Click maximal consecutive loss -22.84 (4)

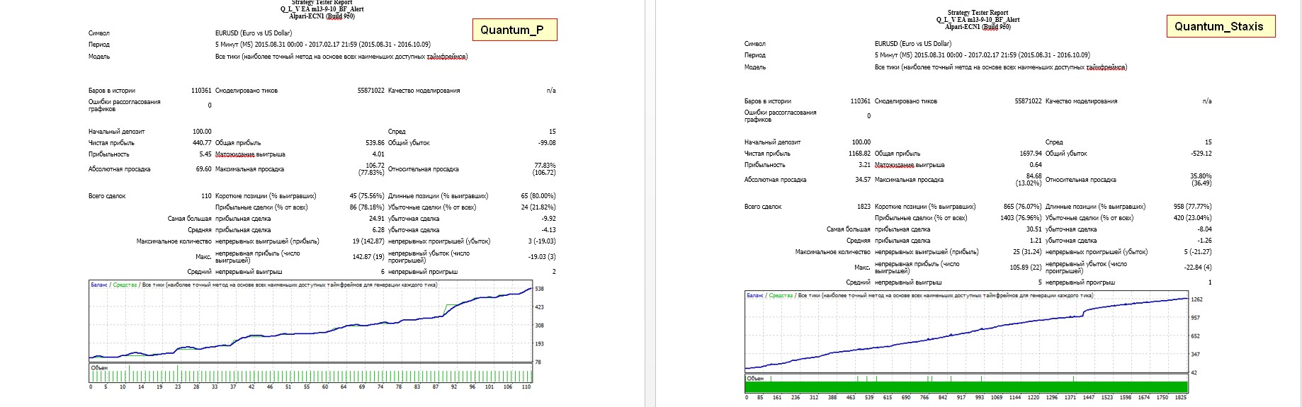pos(1198,268)
